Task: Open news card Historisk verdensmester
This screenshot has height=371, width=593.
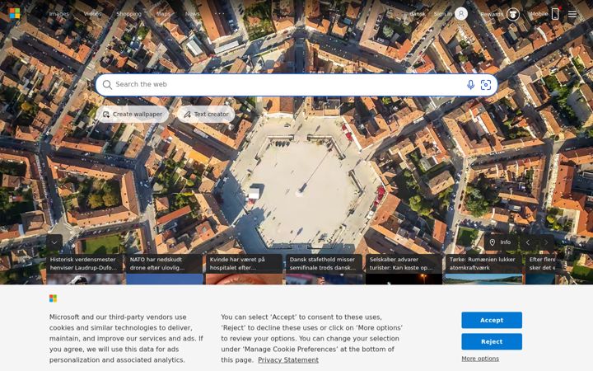Action: click(85, 269)
